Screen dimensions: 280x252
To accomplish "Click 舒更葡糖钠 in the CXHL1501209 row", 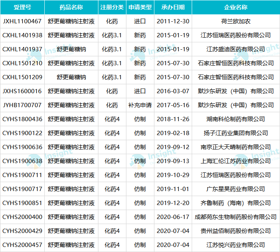I will click(x=71, y=77).
